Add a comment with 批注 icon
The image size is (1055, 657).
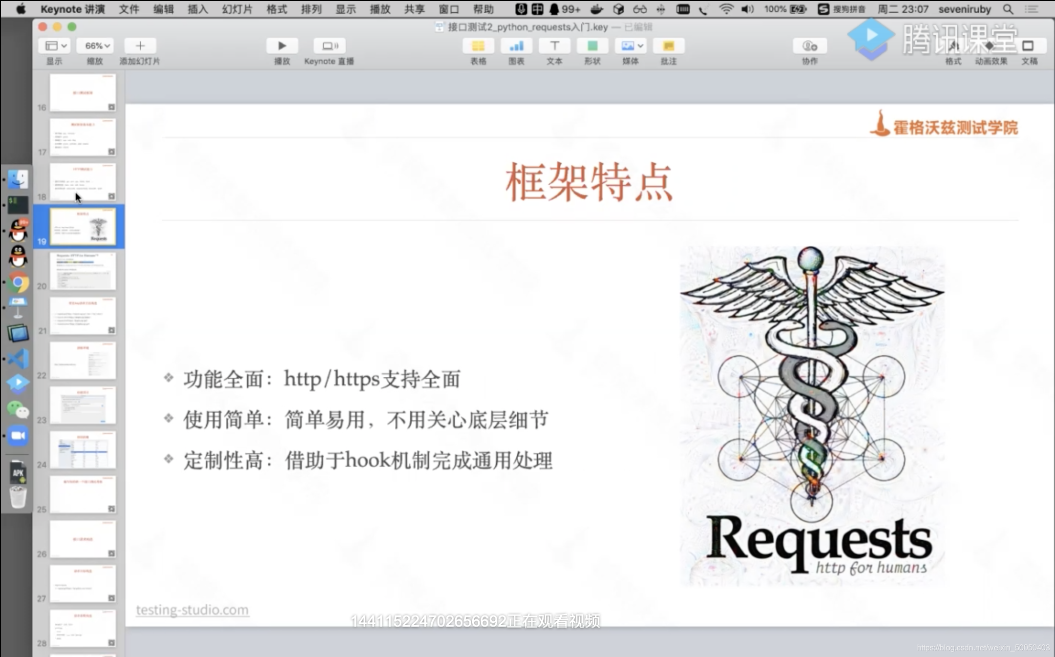click(668, 46)
